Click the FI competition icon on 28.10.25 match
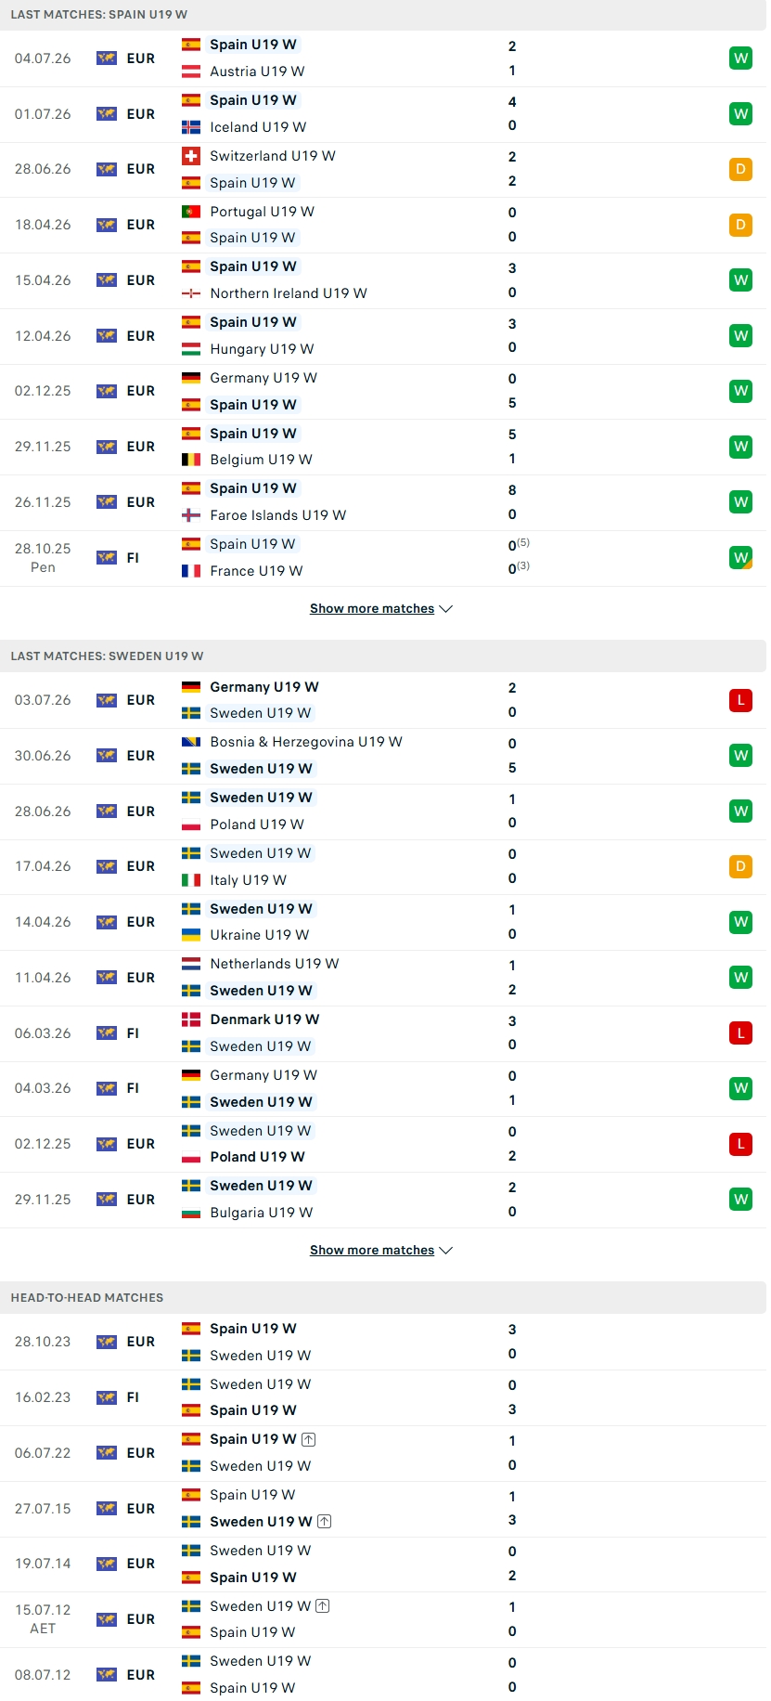This screenshot has height=1701, width=771. [107, 558]
